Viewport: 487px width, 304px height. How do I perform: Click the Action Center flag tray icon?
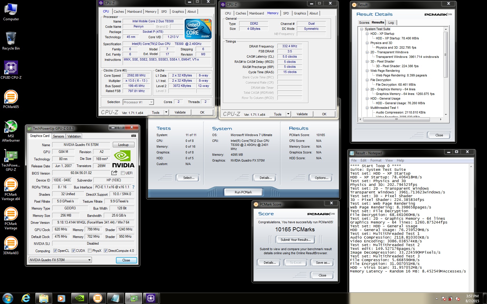(444, 298)
